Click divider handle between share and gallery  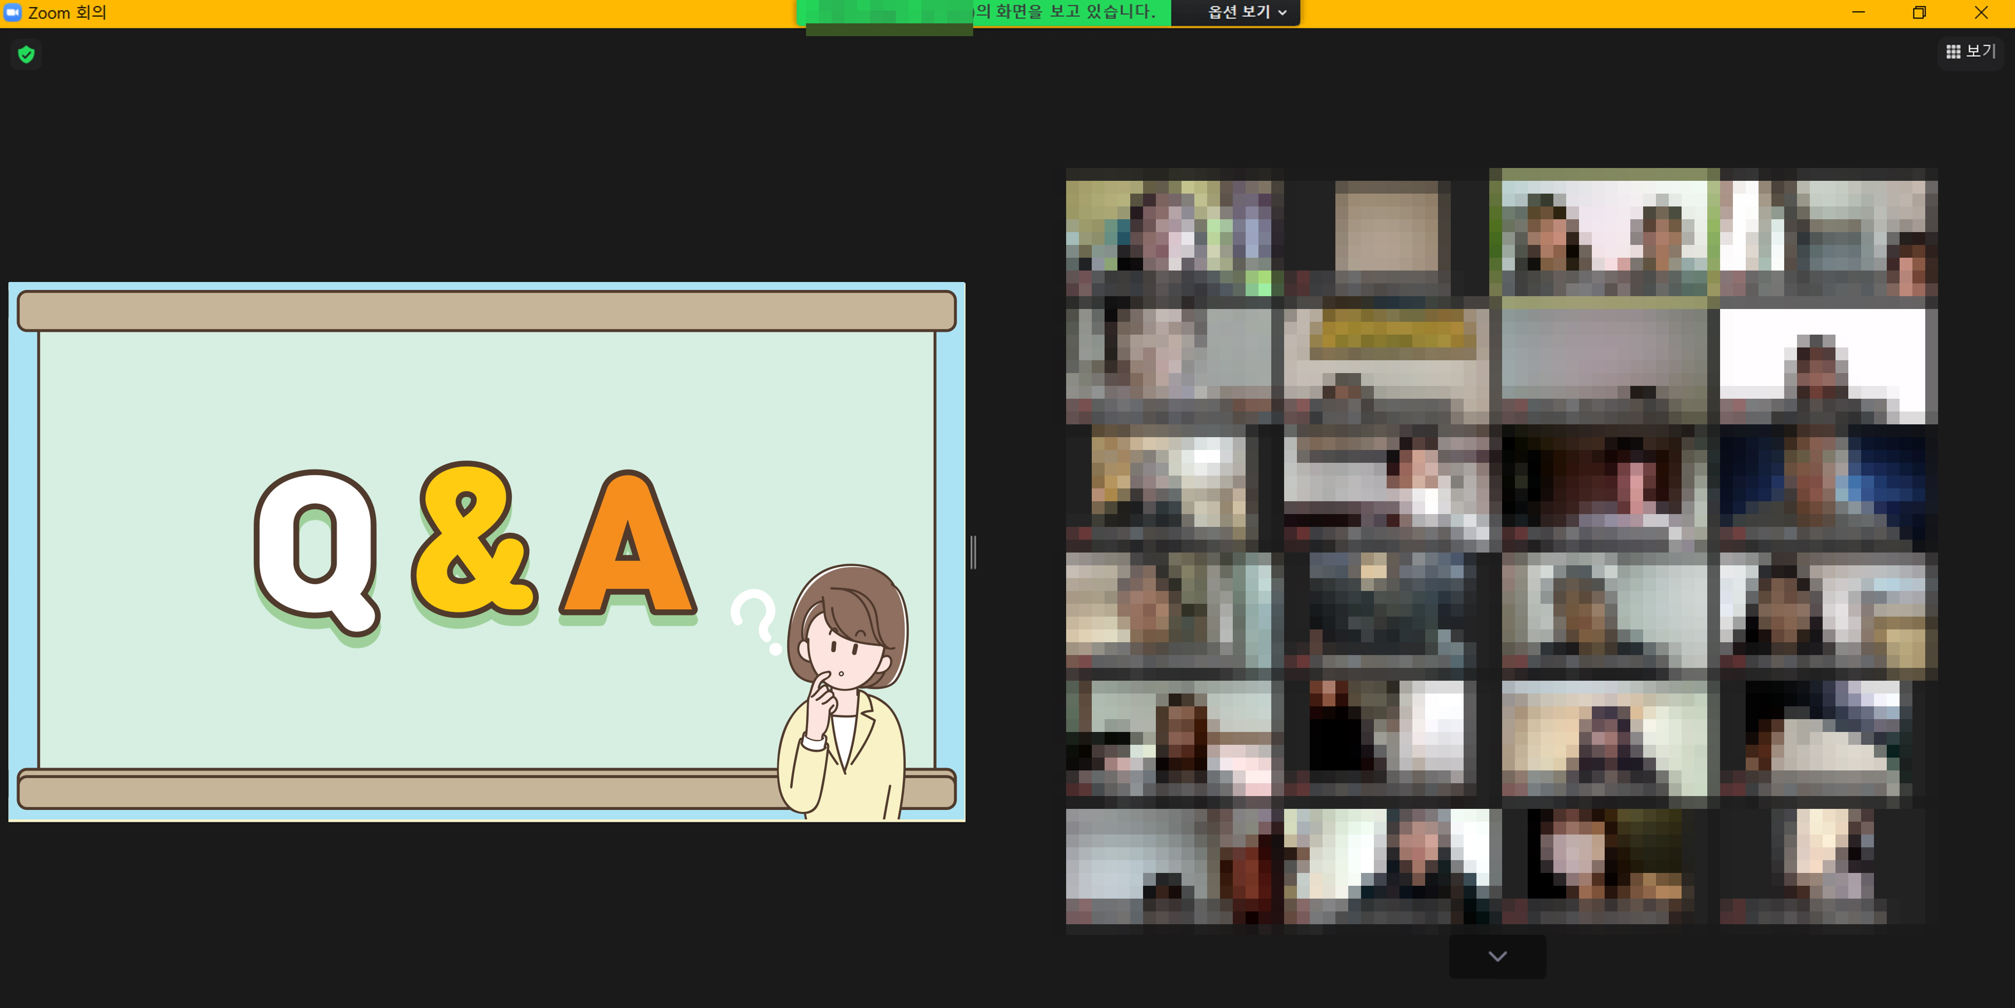point(973,552)
